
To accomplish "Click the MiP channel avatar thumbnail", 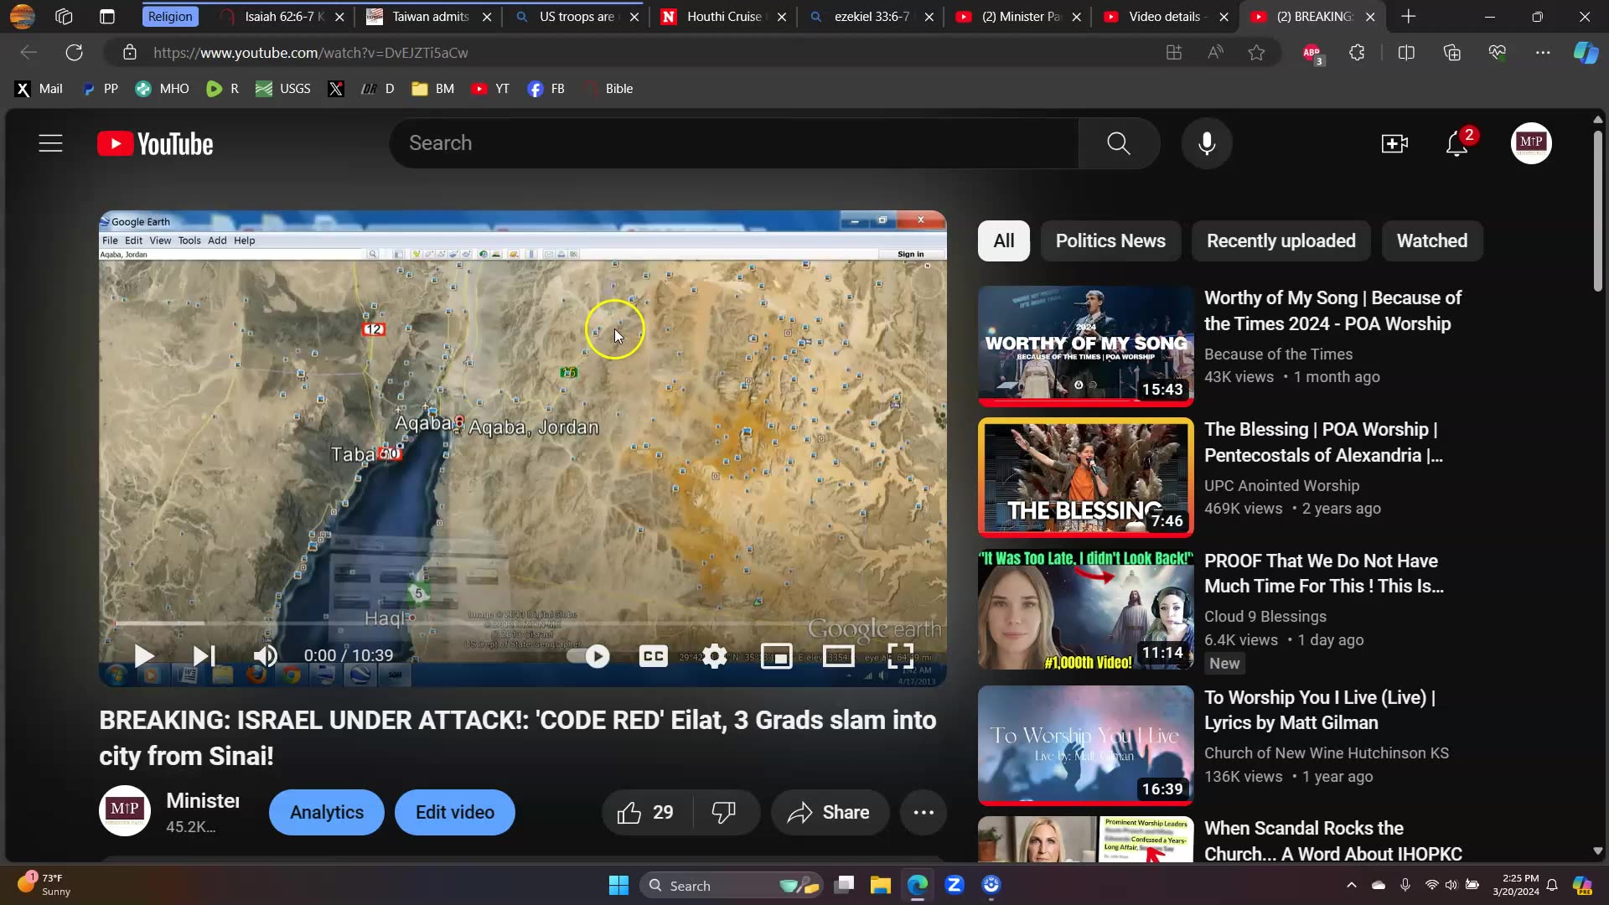I will [125, 811].
